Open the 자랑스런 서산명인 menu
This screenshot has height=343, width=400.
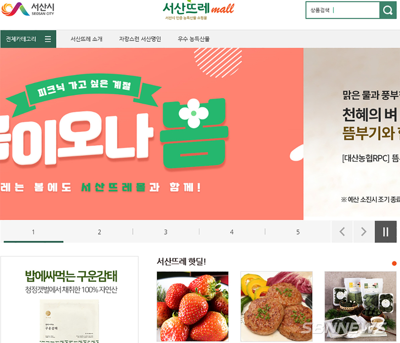pyautogui.click(x=140, y=39)
